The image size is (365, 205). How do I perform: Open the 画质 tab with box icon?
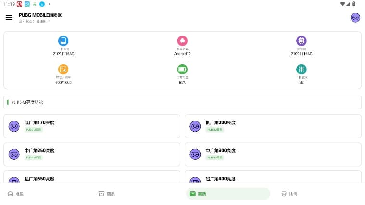pyautogui.click(x=107, y=194)
